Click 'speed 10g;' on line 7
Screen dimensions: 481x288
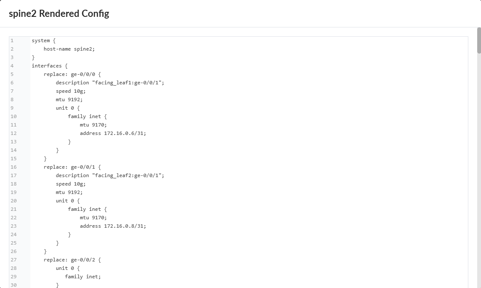[x=71, y=91]
